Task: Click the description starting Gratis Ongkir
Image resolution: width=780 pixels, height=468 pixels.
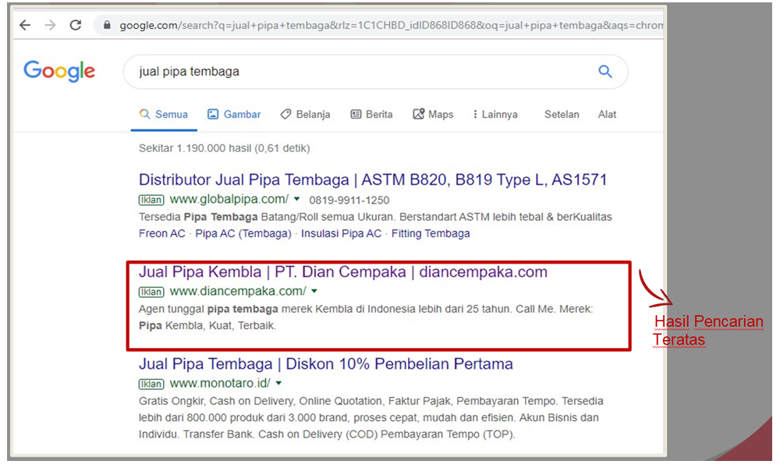Action: pyautogui.click(x=371, y=418)
